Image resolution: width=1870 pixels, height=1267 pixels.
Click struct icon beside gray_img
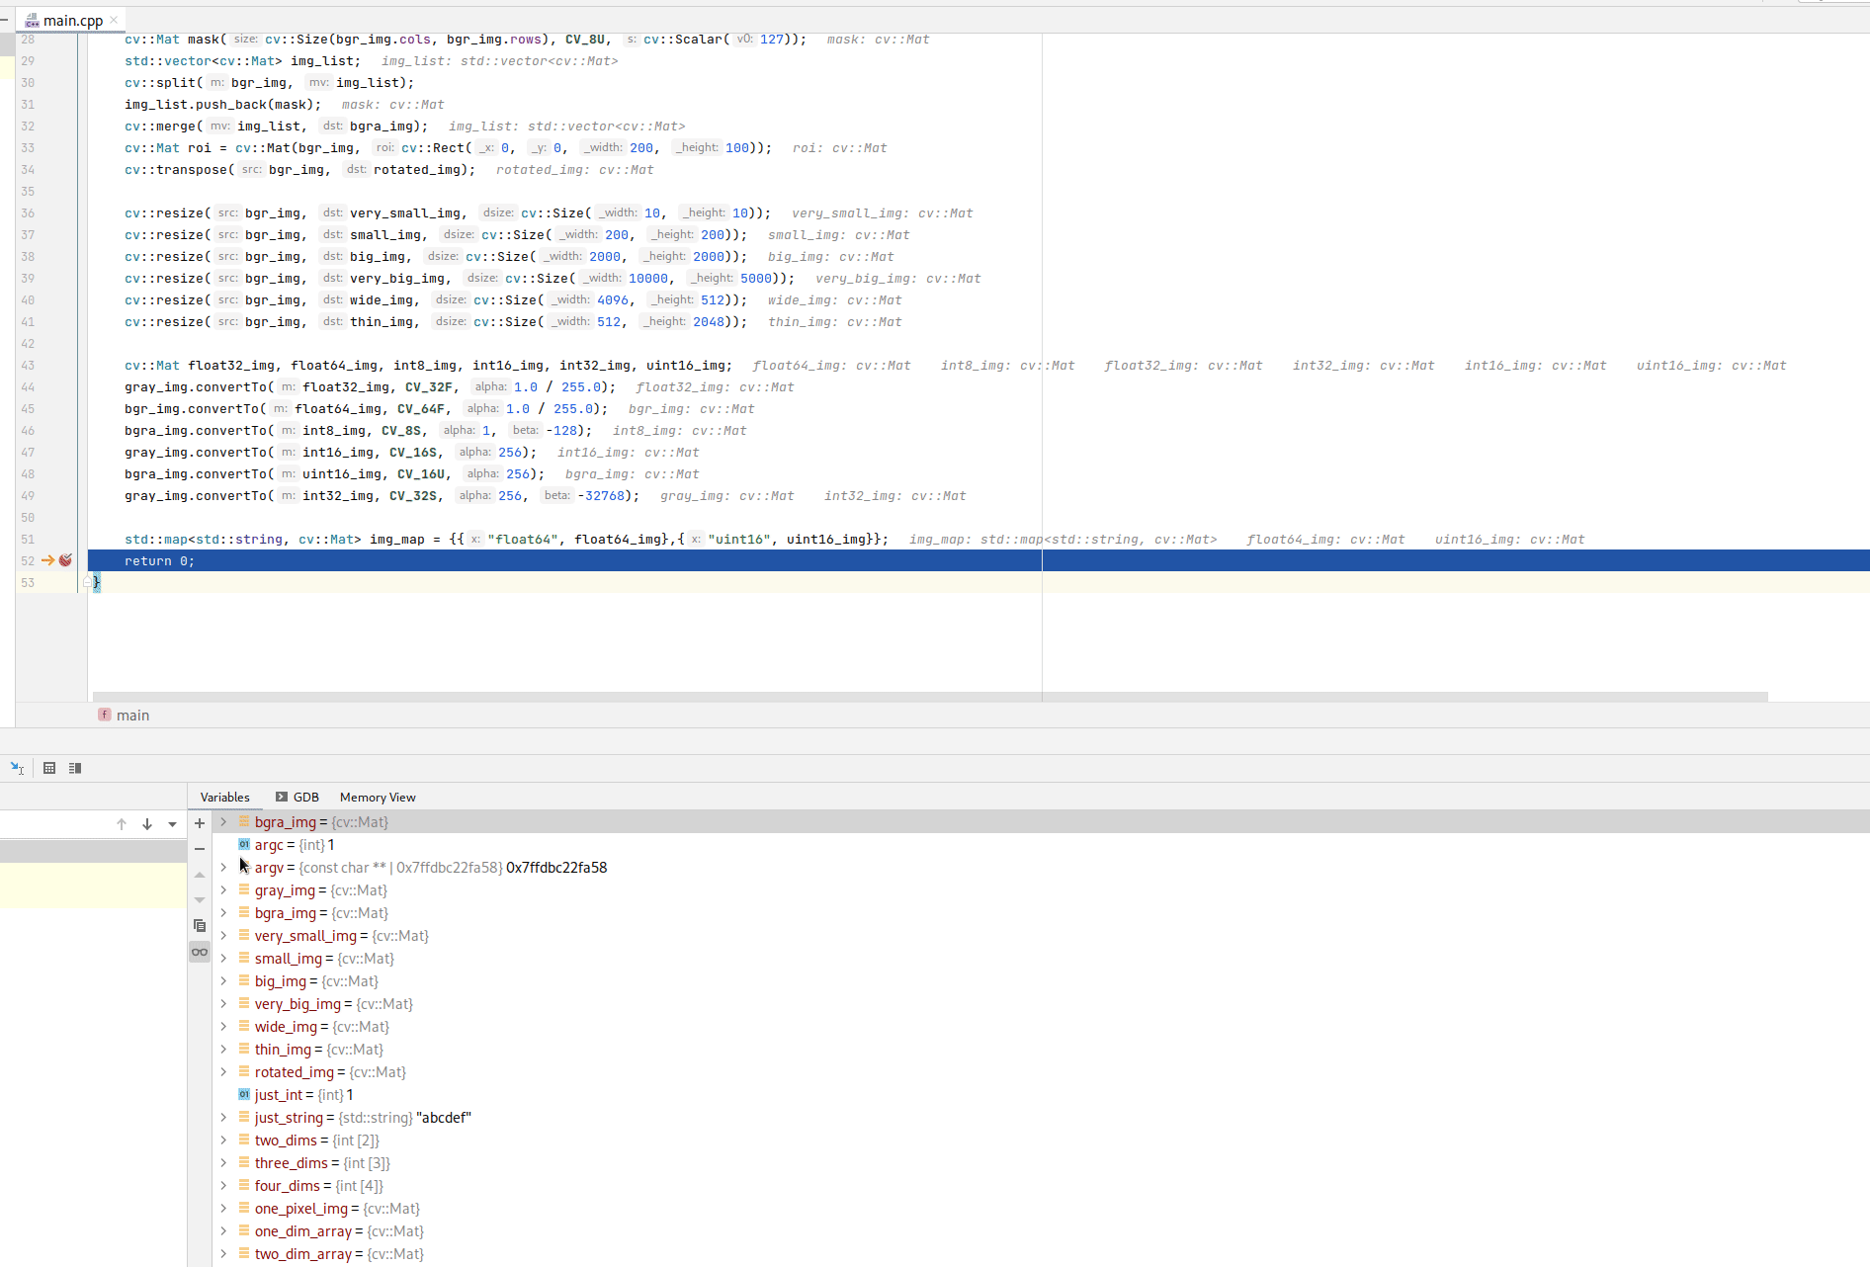[244, 889]
